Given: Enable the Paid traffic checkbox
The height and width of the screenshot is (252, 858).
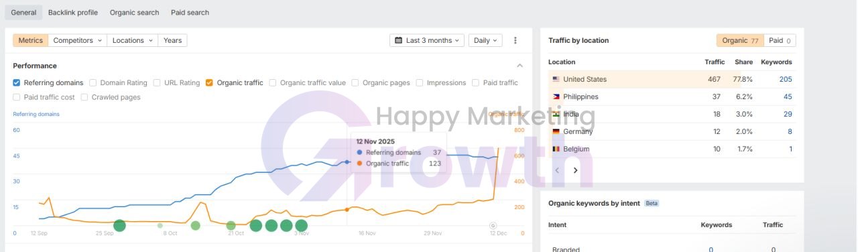Looking at the screenshot, I should click(x=476, y=82).
